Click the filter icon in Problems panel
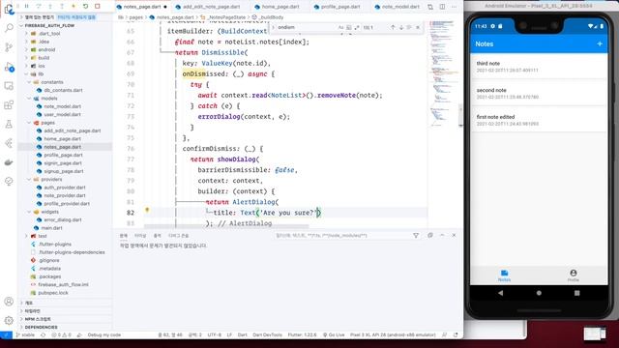Image resolution: width=619 pixels, height=348 pixels. [416, 235]
